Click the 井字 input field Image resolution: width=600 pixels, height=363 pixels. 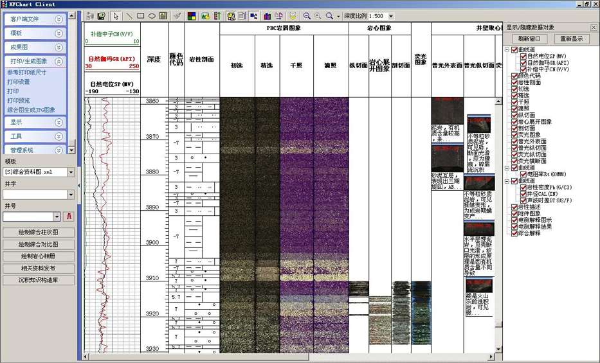point(35,195)
